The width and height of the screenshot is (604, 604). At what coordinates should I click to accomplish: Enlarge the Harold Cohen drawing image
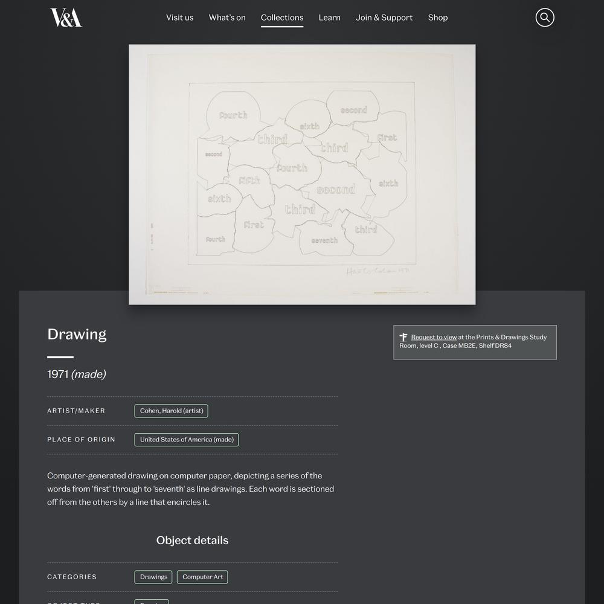point(302,174)
